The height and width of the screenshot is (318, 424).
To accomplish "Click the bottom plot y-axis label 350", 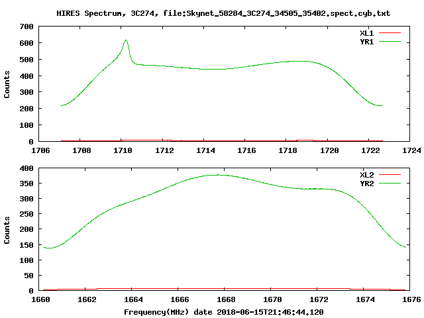I will click(x=26, y=184).
